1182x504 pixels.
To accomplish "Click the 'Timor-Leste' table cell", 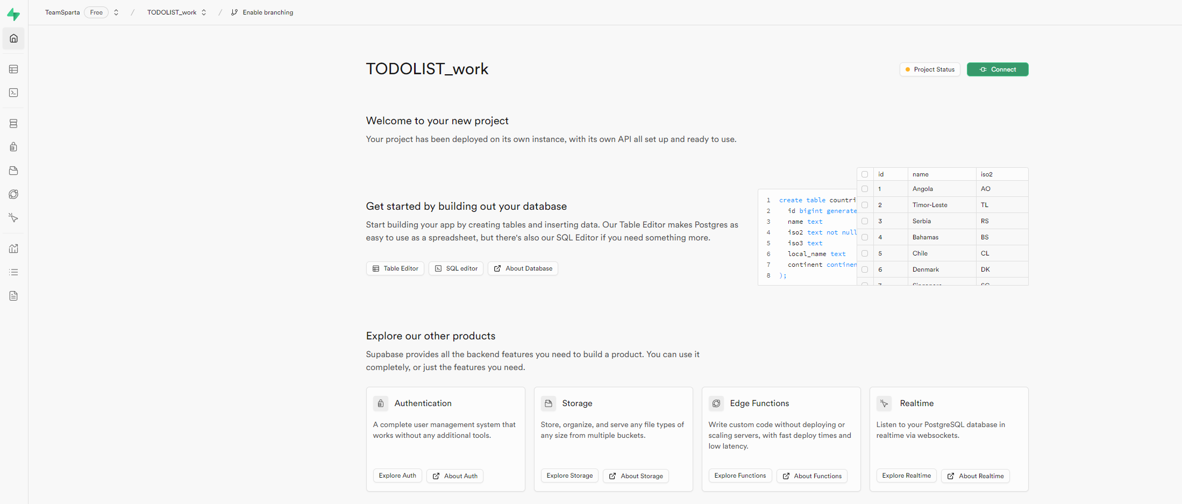I will click(942, 205).
